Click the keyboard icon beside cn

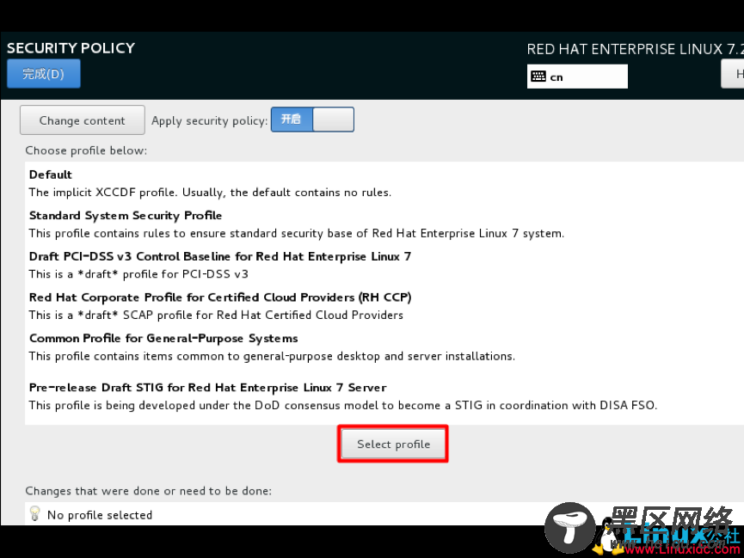538,77
